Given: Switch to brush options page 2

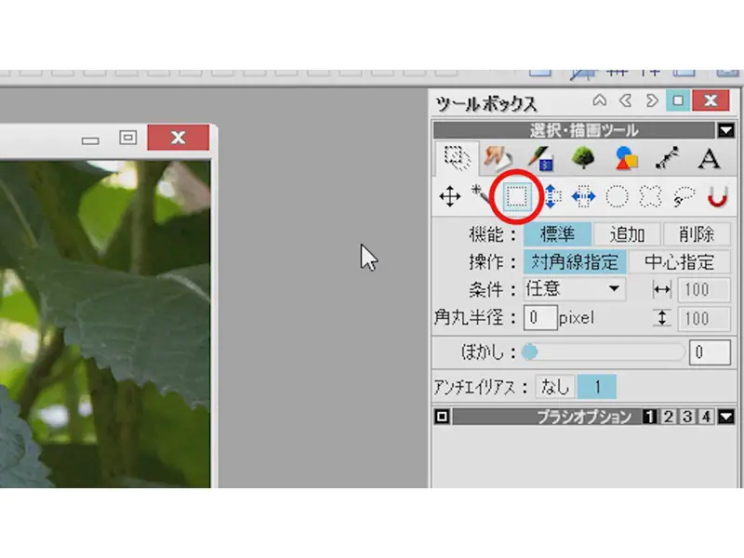Looking at the screenshot, I should click(x=668, y=416).
